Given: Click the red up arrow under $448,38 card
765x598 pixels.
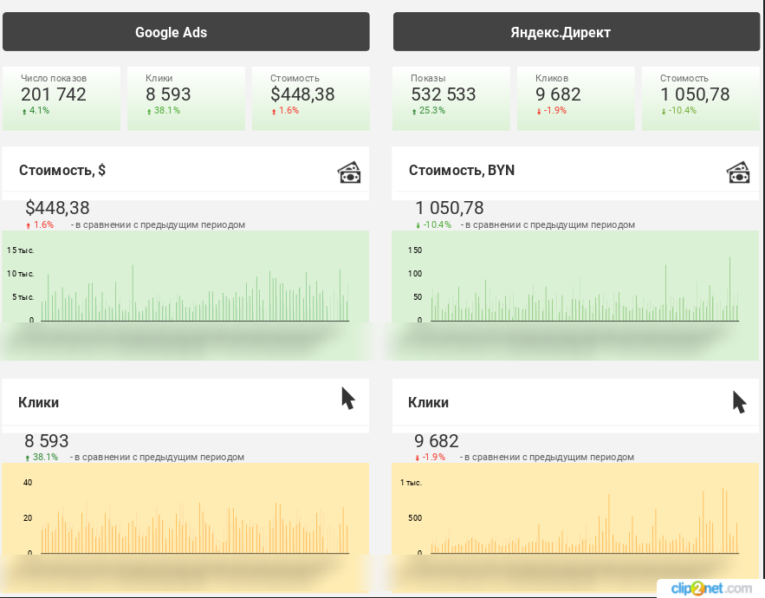Looking at the screenshot, I should click(274, 111).
